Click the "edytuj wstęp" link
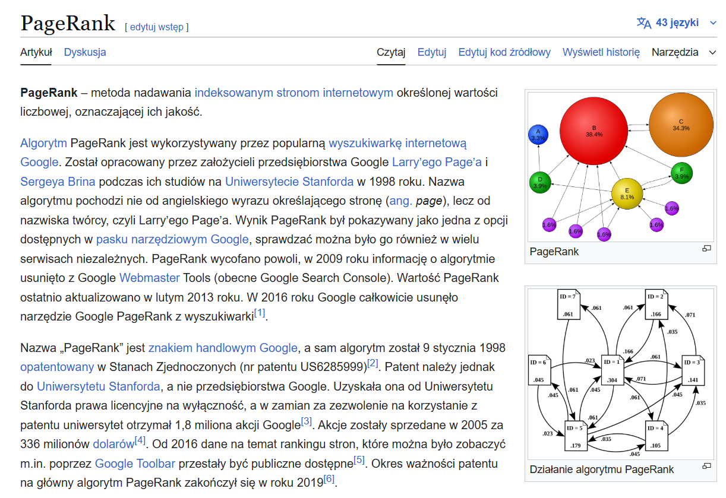The width and height of the screenshot is (726, 498). coord(155,26)
